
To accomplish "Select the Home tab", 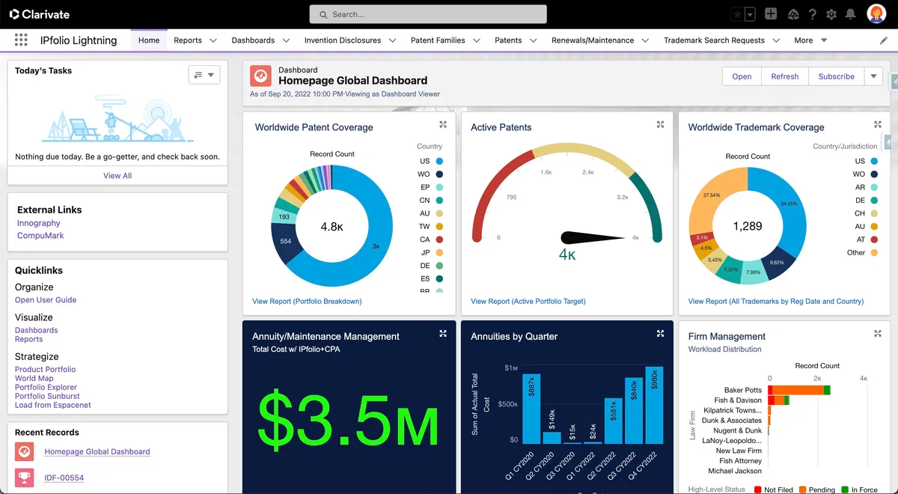I will (149, 40).
